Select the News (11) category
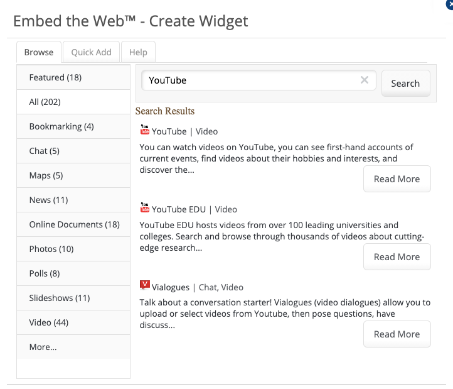 [73, 200]
